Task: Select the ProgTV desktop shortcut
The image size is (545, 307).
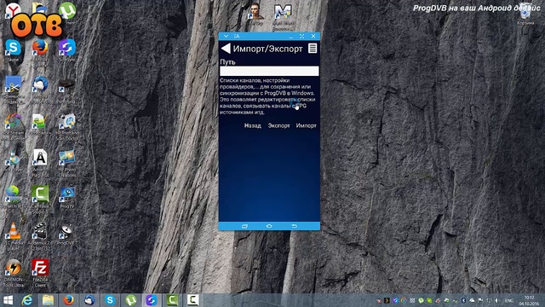Action: [67, 197]
